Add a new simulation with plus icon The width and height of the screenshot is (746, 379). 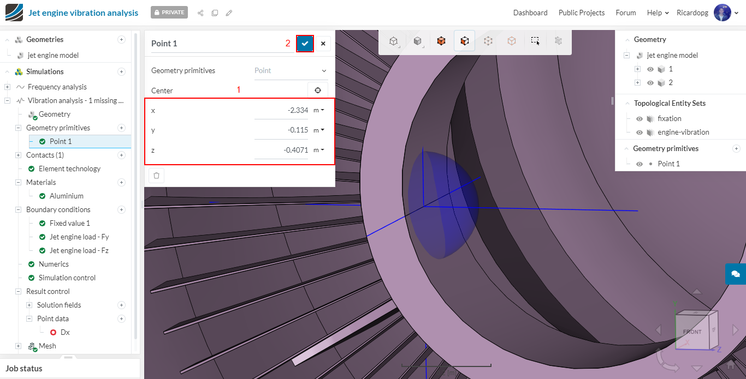[121, 71]
